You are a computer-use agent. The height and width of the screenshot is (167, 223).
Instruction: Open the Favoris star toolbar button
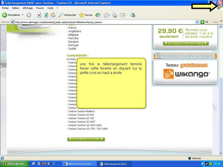pos(86,15)
